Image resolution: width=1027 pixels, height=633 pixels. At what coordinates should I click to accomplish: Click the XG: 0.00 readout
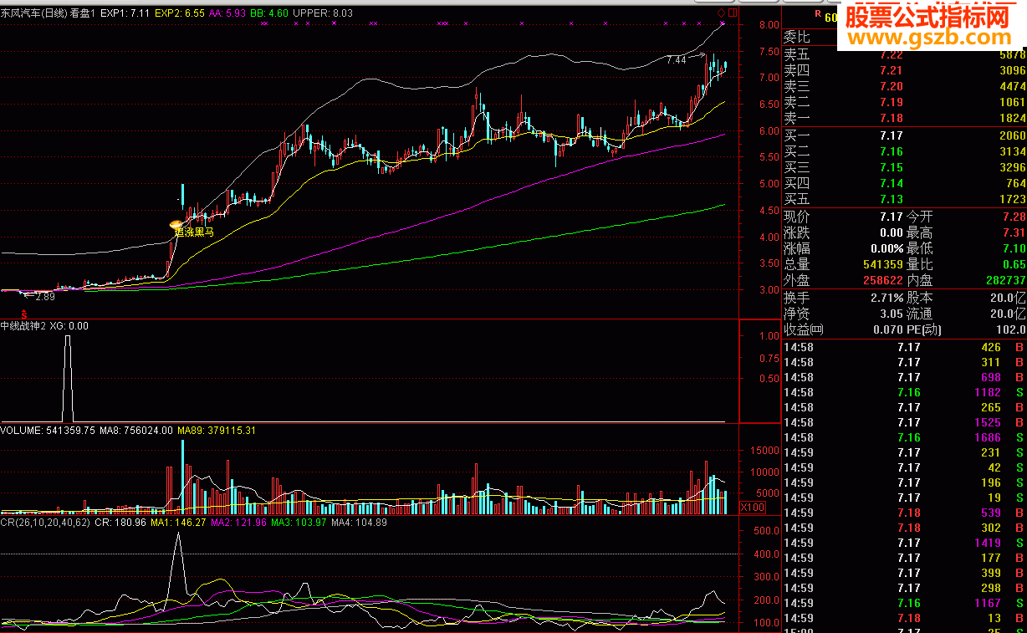pyautogui.click(x=69, y=326)
